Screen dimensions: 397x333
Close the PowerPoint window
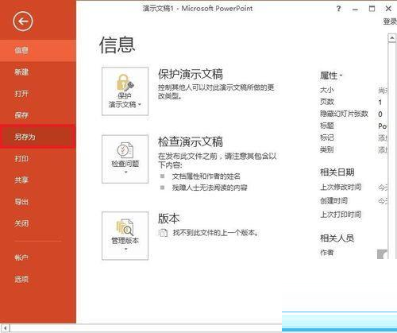(388, 9)
